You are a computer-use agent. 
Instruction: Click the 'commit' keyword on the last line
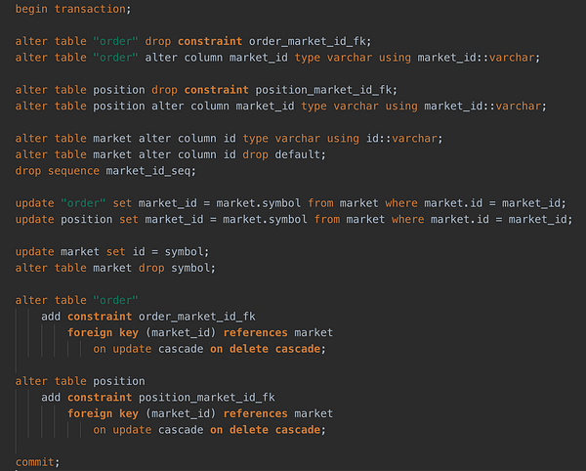(35, 462)
